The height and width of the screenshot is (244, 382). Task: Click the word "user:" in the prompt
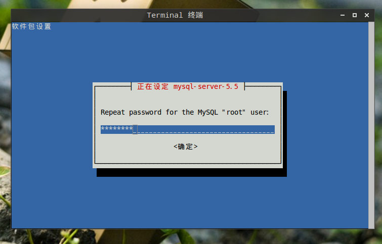(x=260, y=112)
